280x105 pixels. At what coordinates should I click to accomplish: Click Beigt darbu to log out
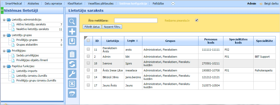[x=271, y=4]
